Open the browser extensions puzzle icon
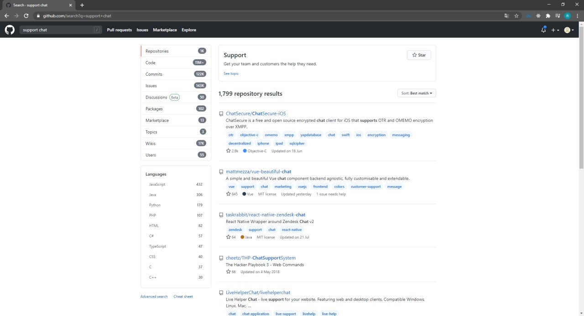Image resolution: width=584 pixels, height=316 pixels. (548, 16)
